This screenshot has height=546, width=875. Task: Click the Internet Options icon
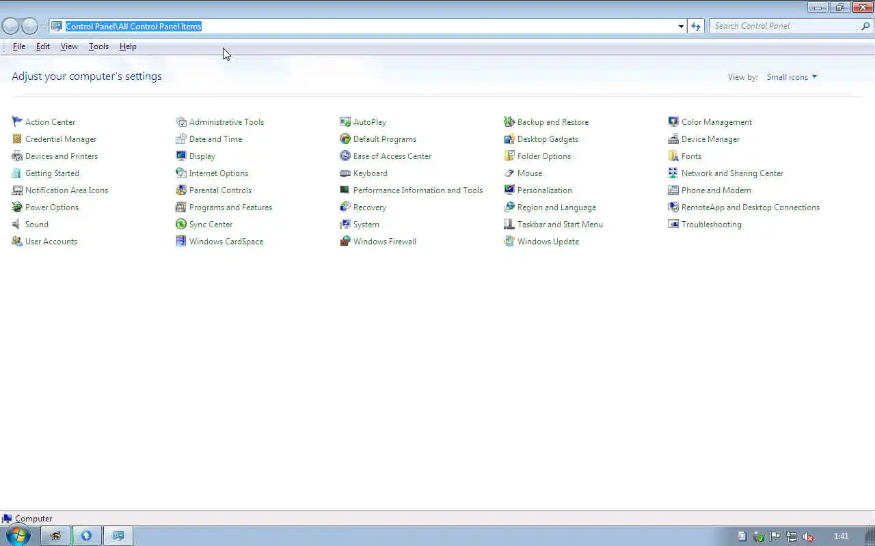[x=181, y=173]
